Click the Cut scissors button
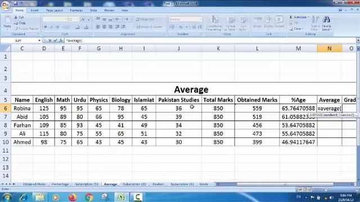The height and width of the screenshot is (202, 360). (19, 17)
